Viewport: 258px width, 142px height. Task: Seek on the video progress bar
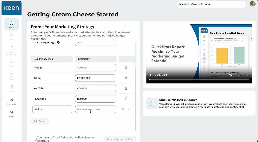coord(199,80)
